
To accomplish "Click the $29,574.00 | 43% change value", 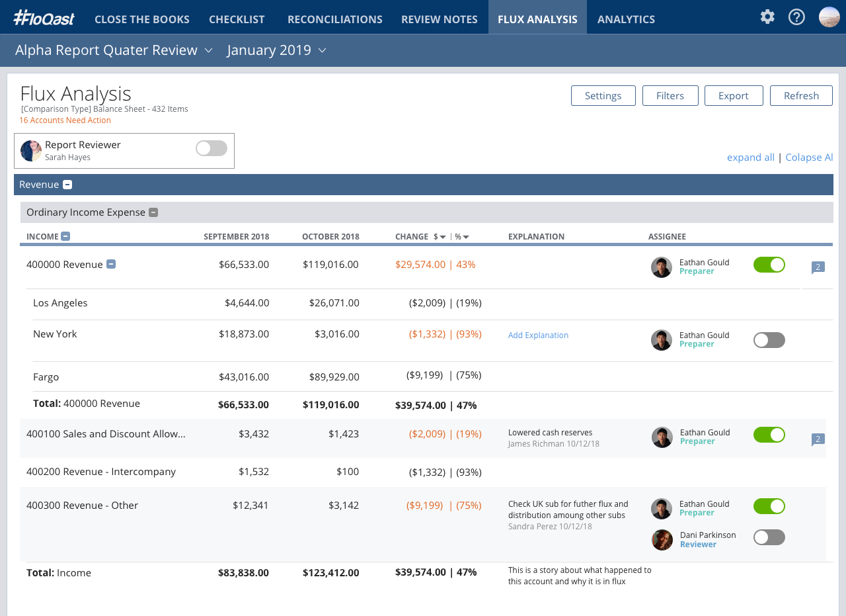I will [436, 265].
